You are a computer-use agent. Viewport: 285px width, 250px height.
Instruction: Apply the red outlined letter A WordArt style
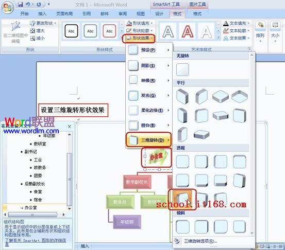tap(188, 31)
